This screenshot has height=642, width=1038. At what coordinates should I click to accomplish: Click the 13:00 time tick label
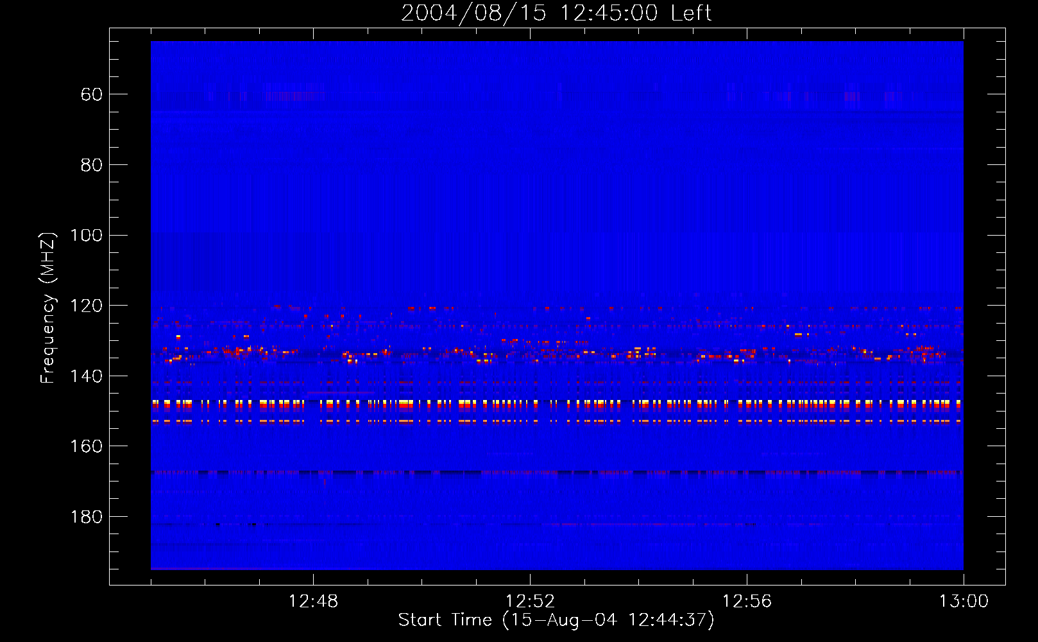[964, 602]
